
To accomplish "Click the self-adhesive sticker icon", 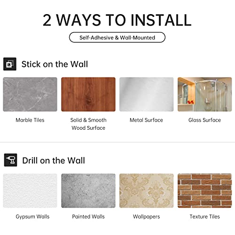I will (x=10, y=64).
